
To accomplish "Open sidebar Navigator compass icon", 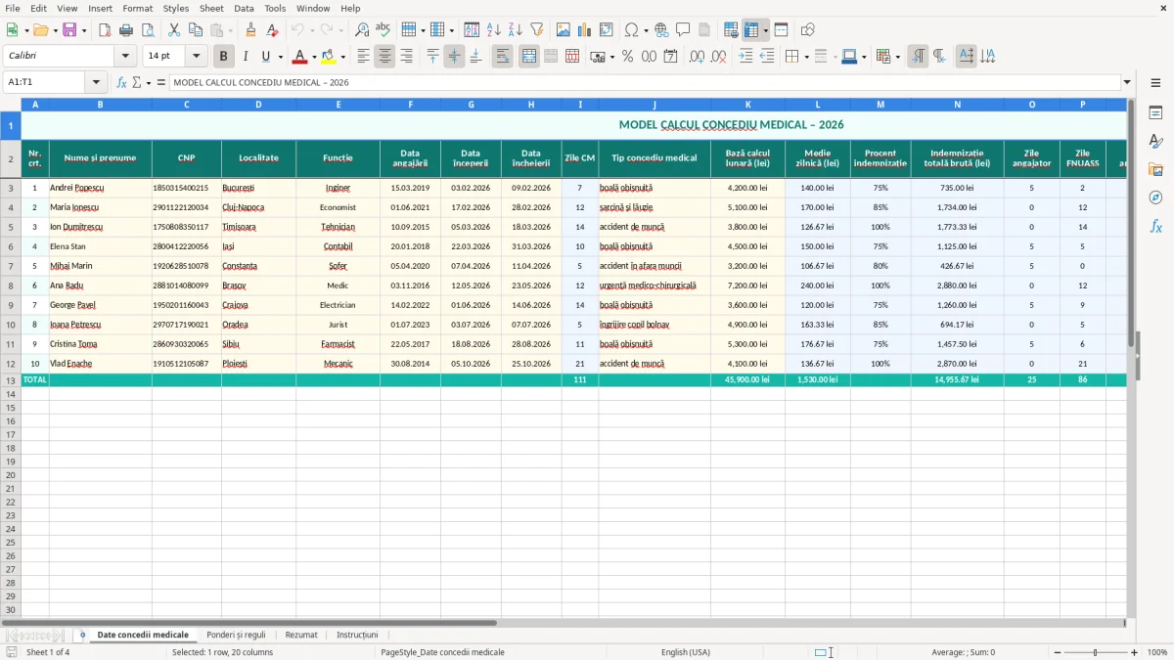I will pos(1155,198).
